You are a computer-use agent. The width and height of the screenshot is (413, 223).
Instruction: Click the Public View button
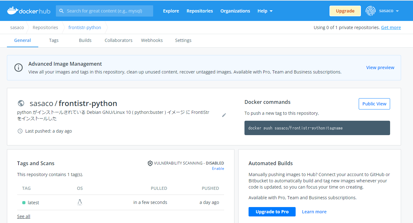point(374,104)
